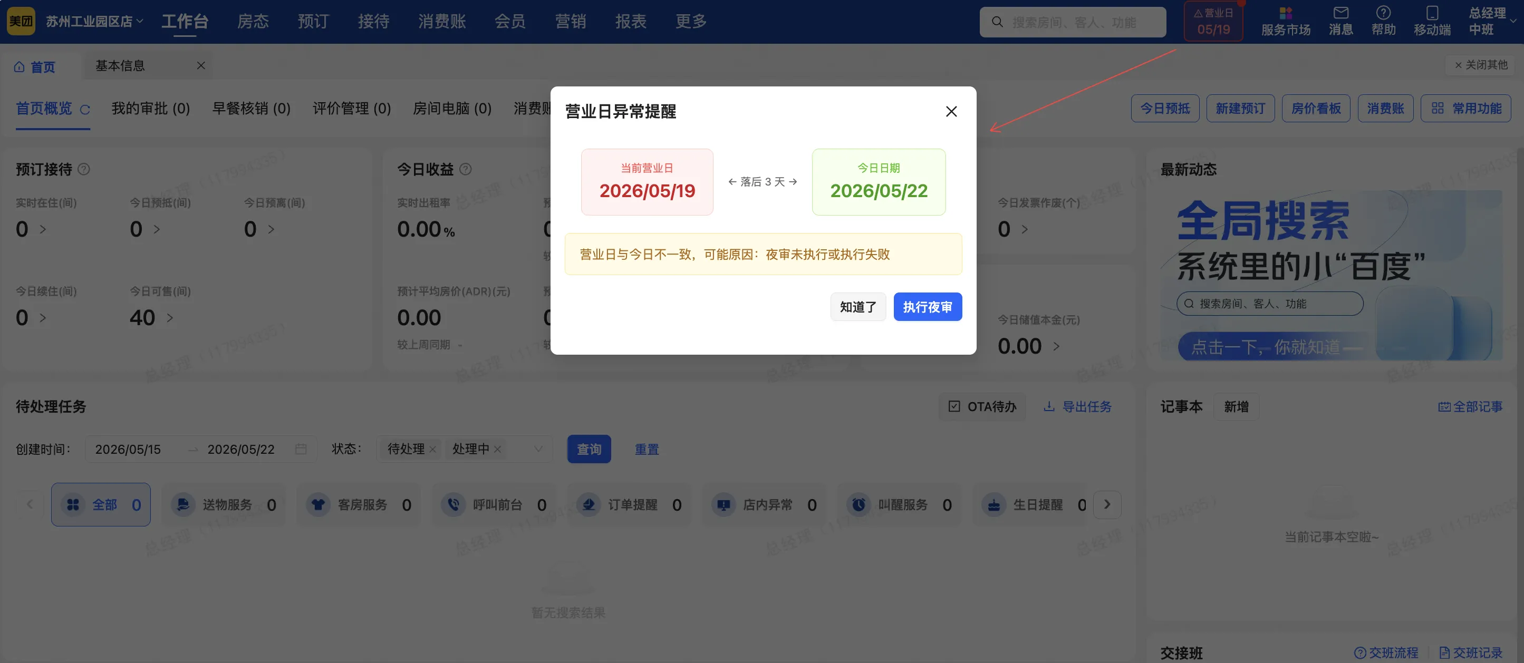Screen dimensions: 1524x663
Task: Select the 生日提醒 task category
Action: point(1030,504)
